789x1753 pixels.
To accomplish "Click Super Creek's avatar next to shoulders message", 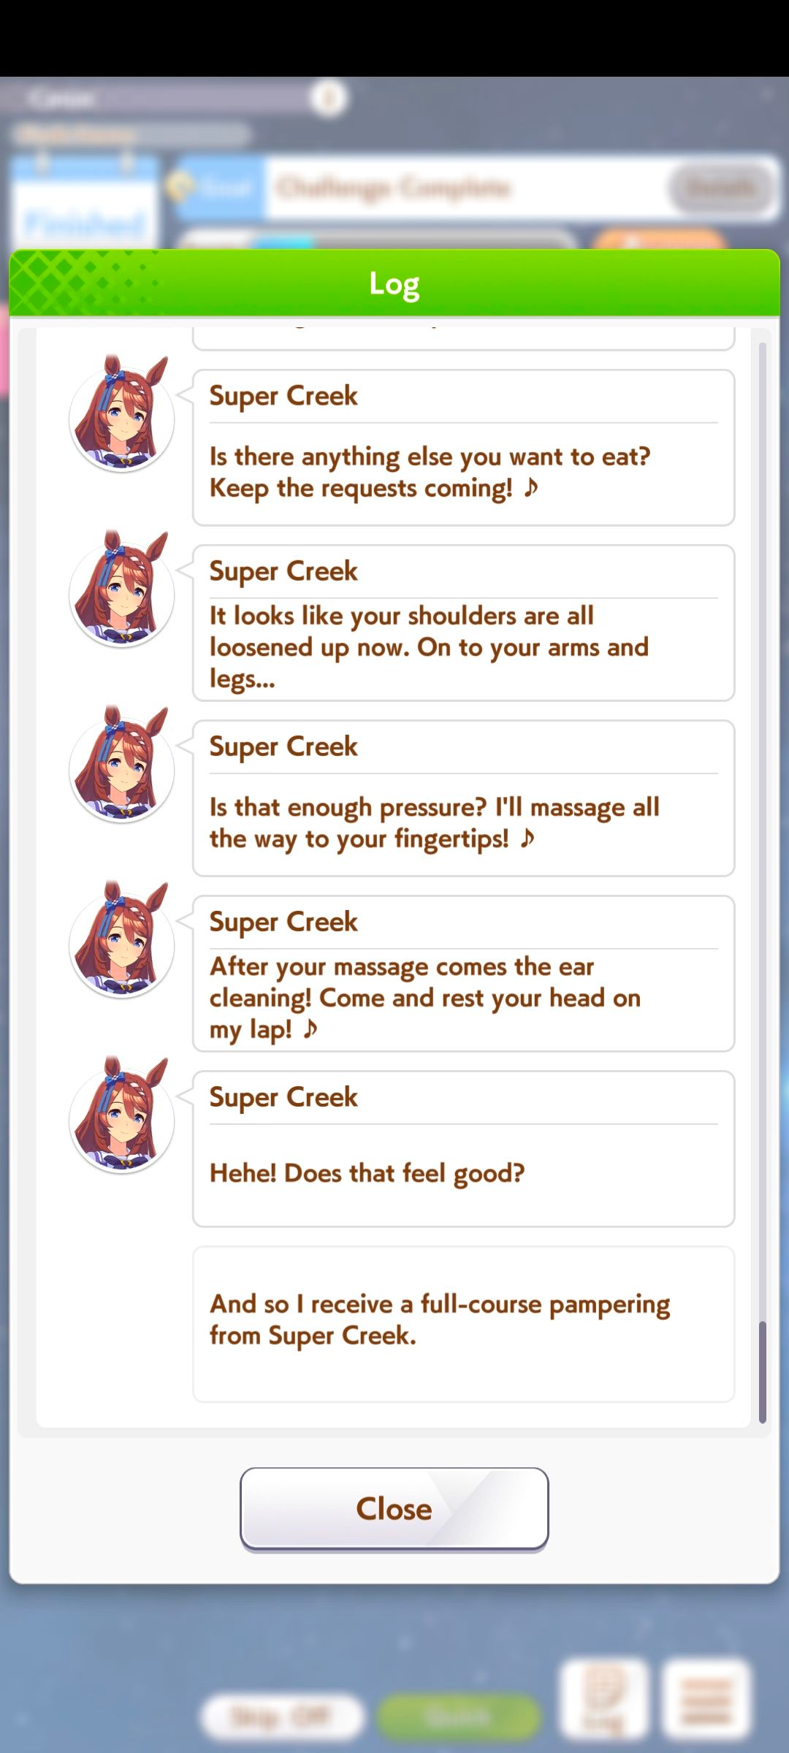I will pos(121,589).
